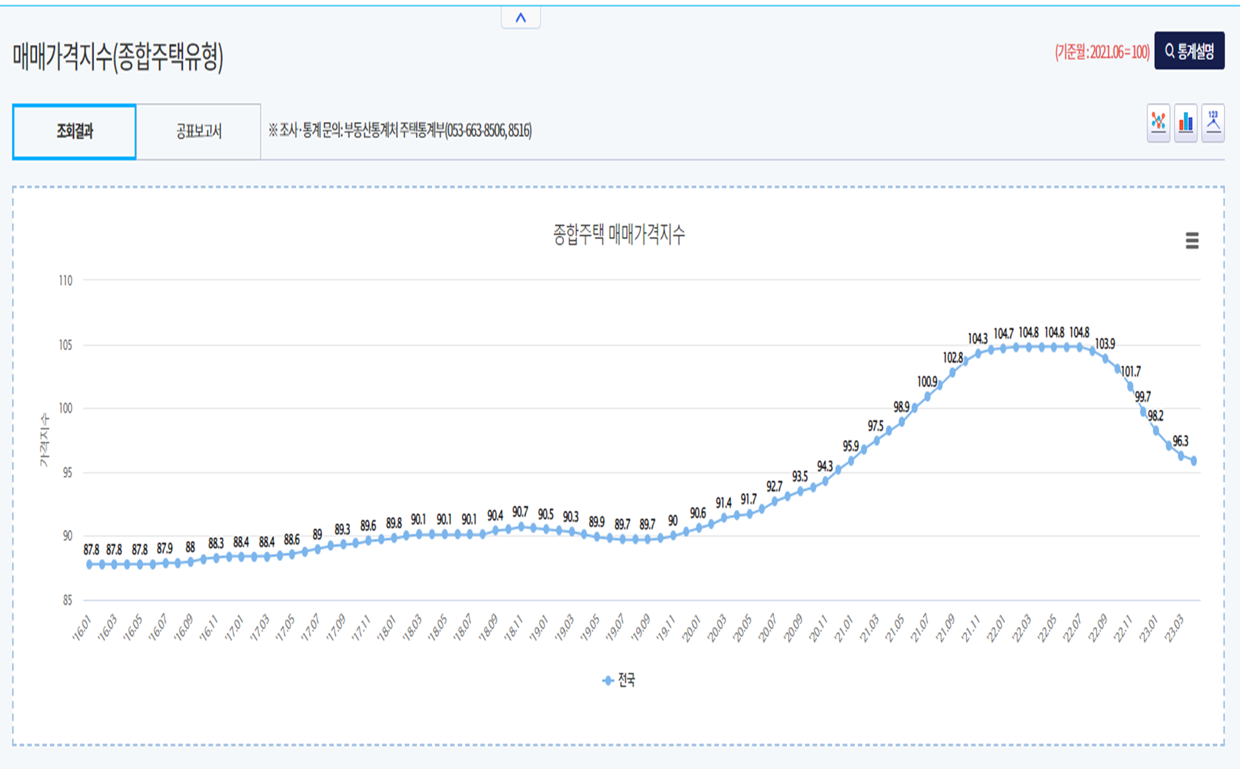Toggle the 전국 series via legend label

tap(627, 681)
